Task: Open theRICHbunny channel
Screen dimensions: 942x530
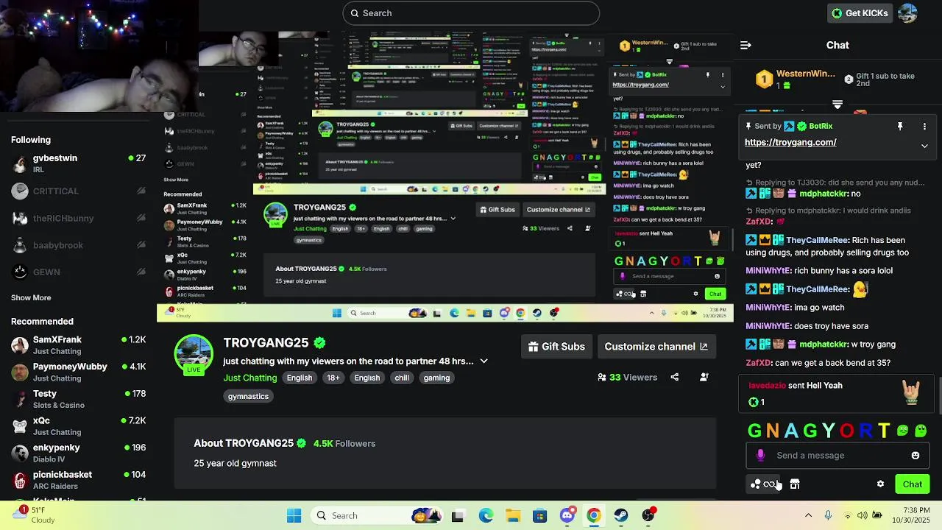Action: [78, 219]
